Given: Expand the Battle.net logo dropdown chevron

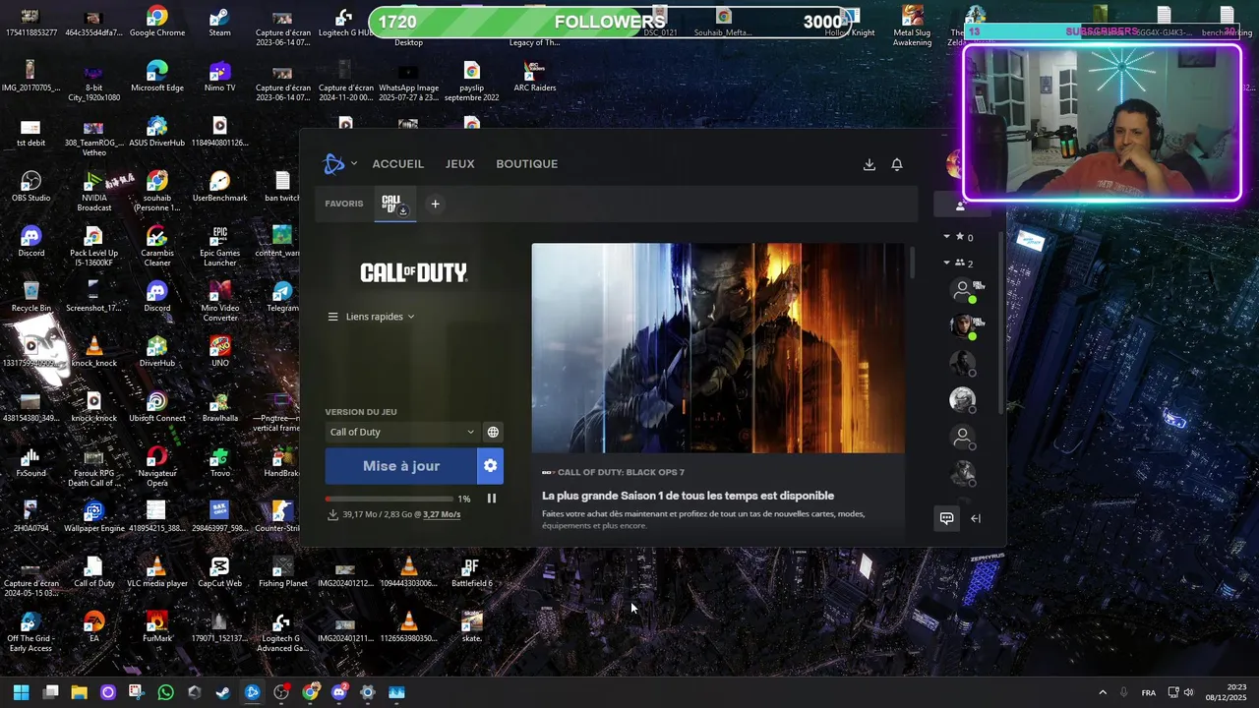Looking at the screenshot, I should (354, 164).
